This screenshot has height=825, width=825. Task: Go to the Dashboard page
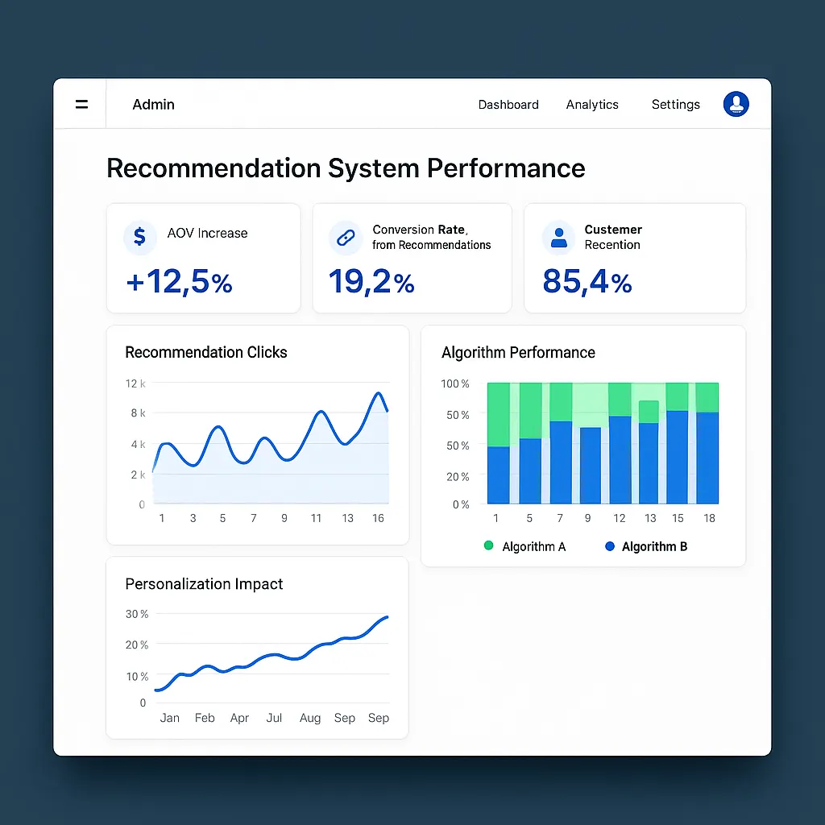[x=508, y=105]
